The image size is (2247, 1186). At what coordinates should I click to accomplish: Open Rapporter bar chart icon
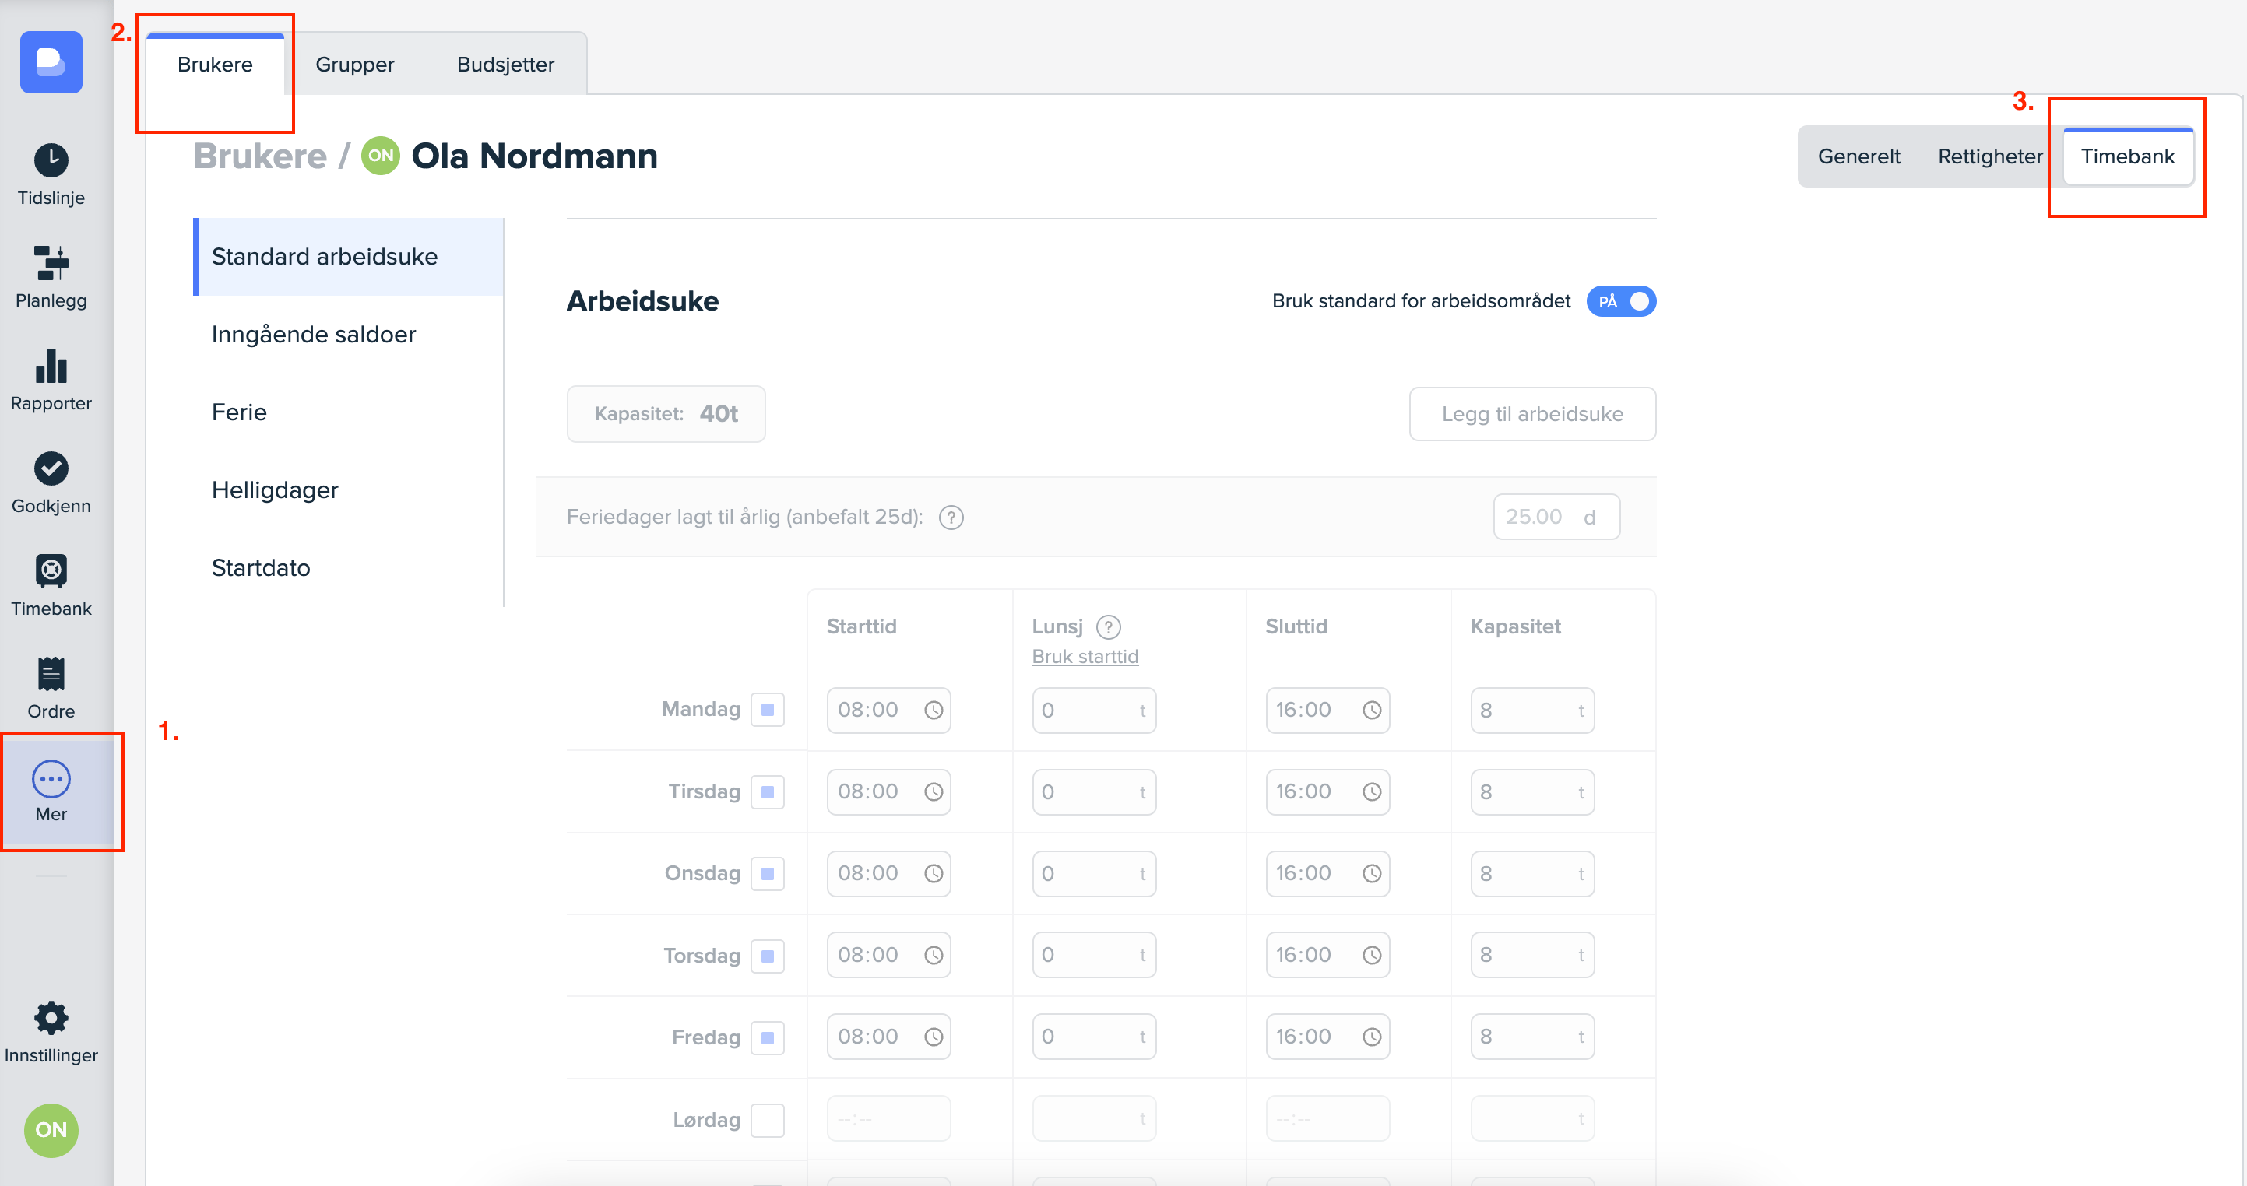pyautogui.click(x=51, y=367)
